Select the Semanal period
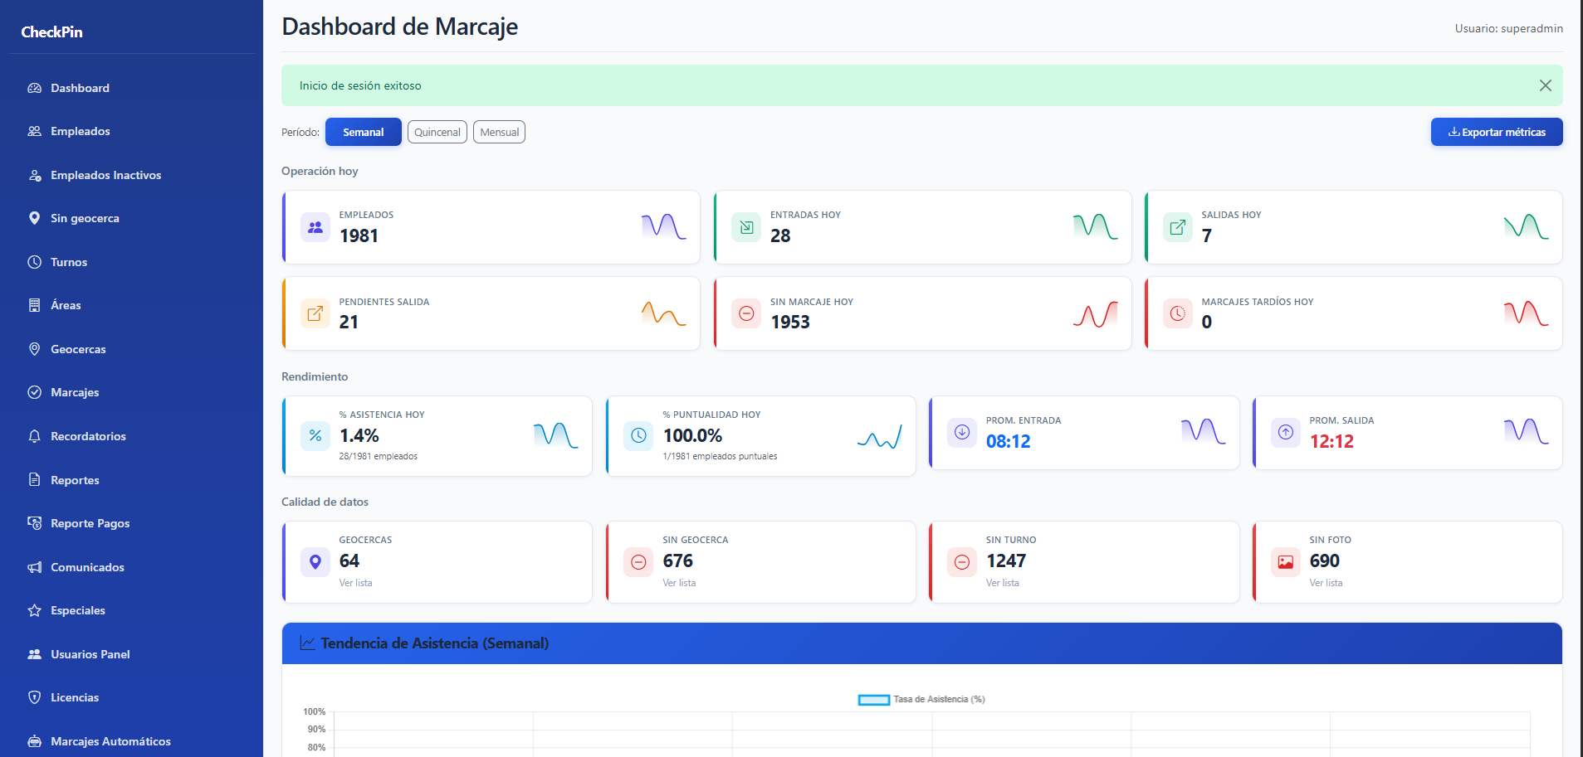This screenshot has width=1583, height=757. pos(364,132)
